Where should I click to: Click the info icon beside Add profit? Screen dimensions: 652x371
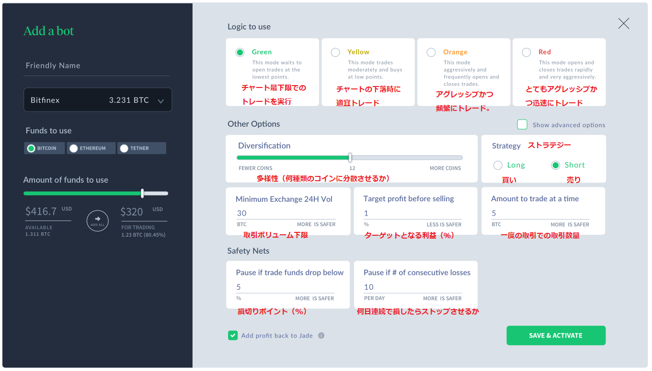(x=321, y=336)
